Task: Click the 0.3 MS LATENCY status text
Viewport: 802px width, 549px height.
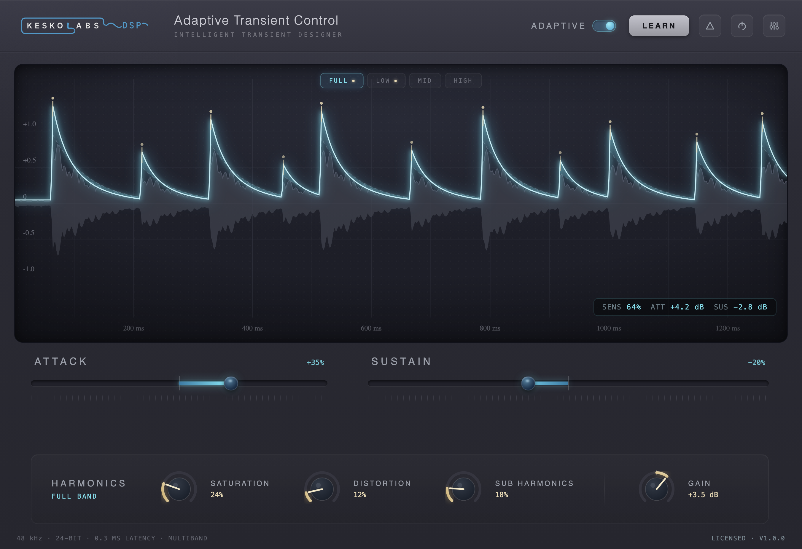Action: point(125,538)
